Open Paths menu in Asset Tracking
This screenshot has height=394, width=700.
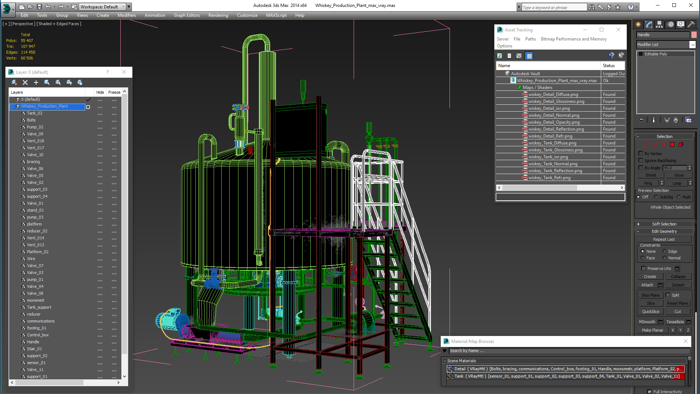[530, 39]
